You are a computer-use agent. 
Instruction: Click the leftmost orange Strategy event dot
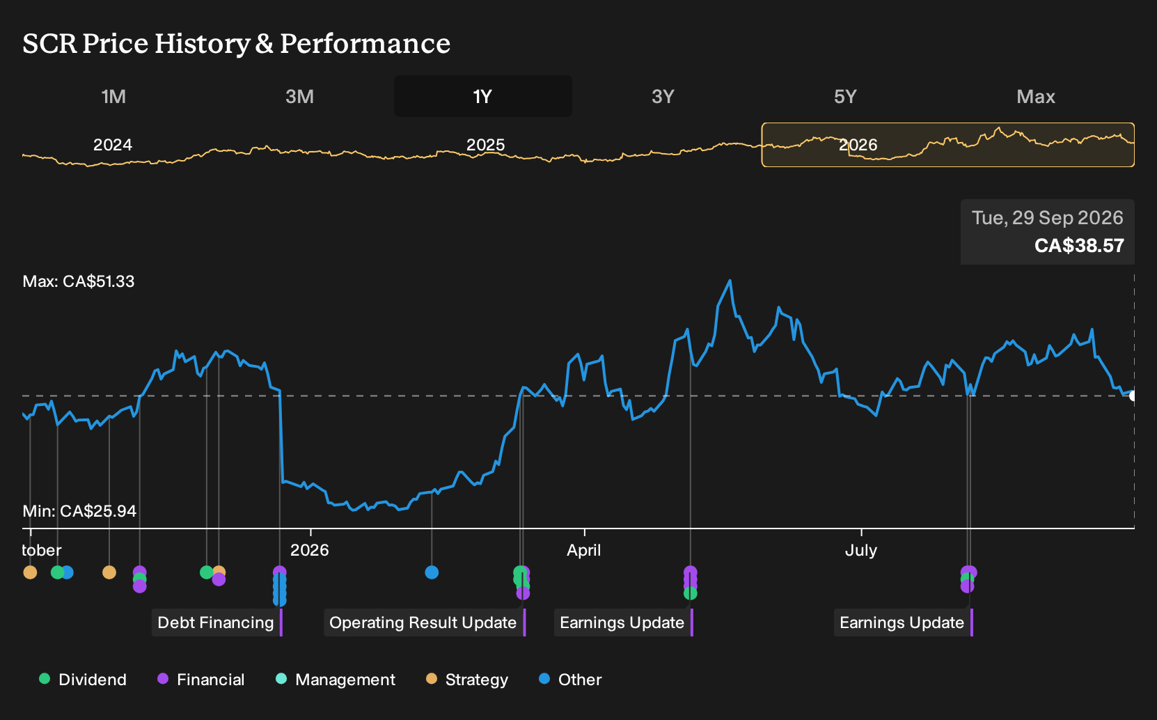pyautogui.click(x=30, y=572)
